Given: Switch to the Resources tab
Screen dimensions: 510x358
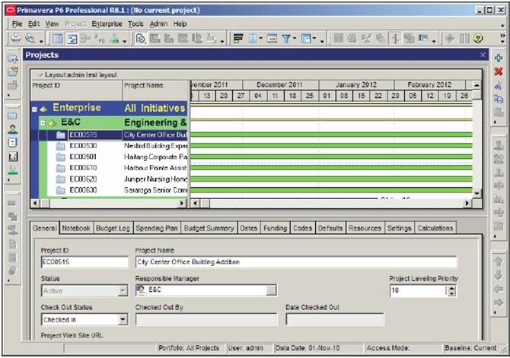Looking at the screenshot, I should click(x=365, y=228).
